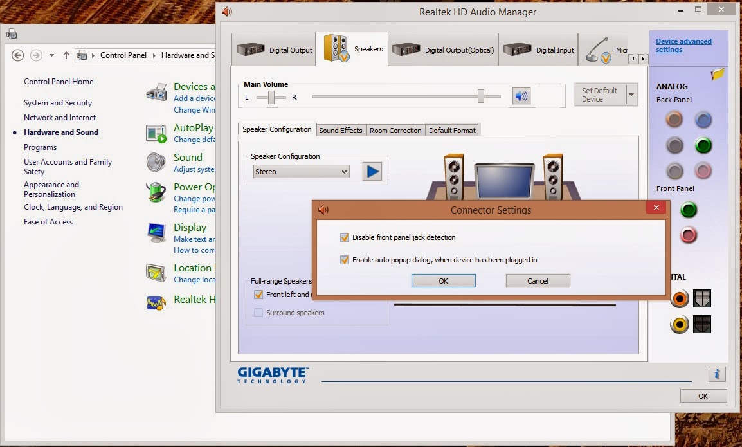The width and height of the screenshot is (742, 447).
Task: Click the red front panel jack
Action: [x=689, y=235]
